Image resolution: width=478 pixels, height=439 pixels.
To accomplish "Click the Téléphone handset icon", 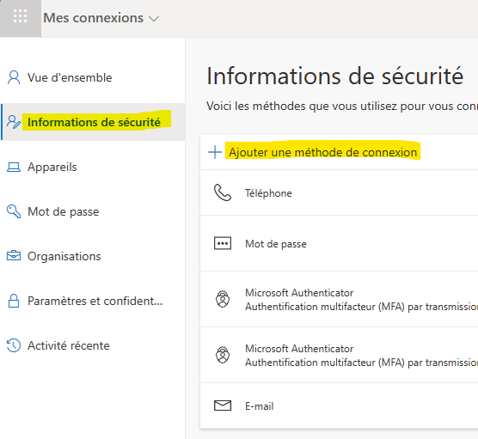I will (223, 192).
